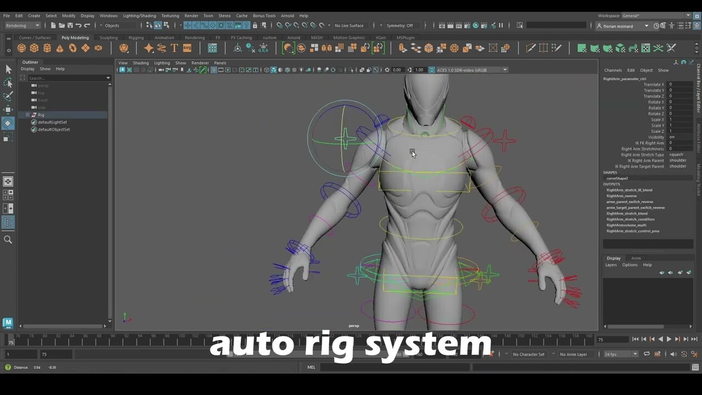Open the magnifier search in the left toolbox
This screenshot has width=702, height=395.
pos(8,239)
